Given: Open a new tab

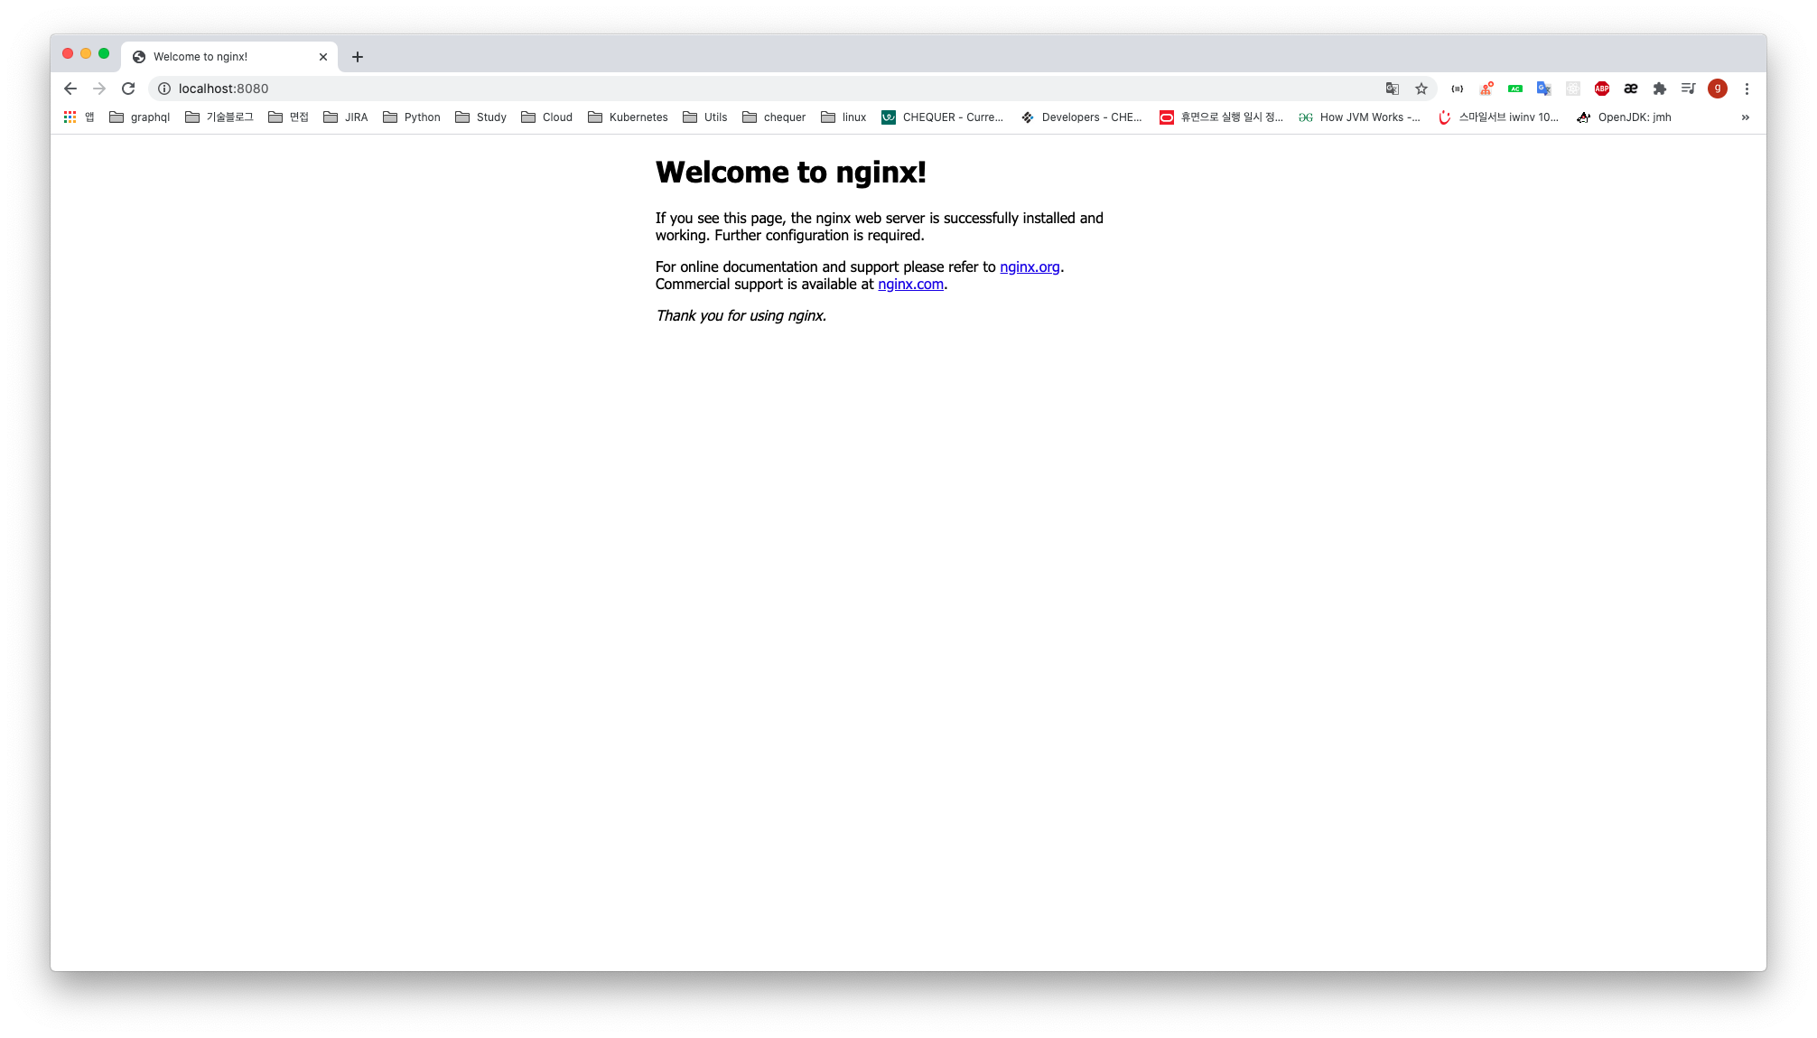Looking at the screenshot, I should [358, 57].
